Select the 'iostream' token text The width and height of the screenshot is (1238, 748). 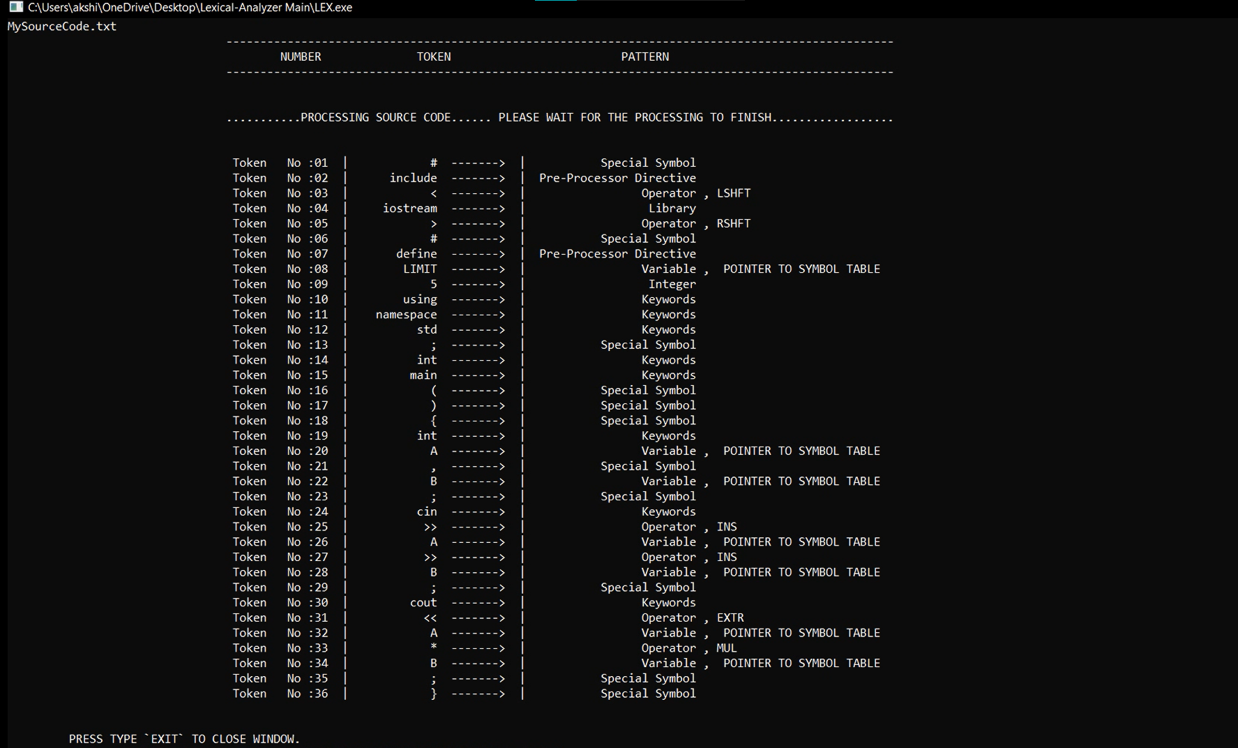click(x=410, y=208)
